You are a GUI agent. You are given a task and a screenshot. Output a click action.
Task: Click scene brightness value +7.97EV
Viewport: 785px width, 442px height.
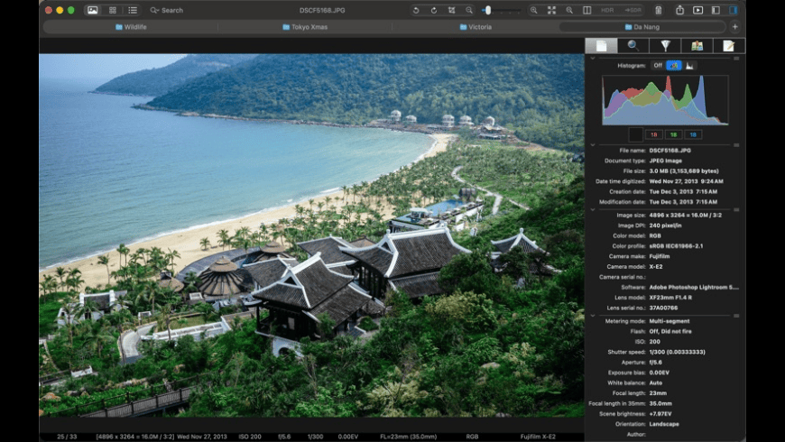point(660,414)
